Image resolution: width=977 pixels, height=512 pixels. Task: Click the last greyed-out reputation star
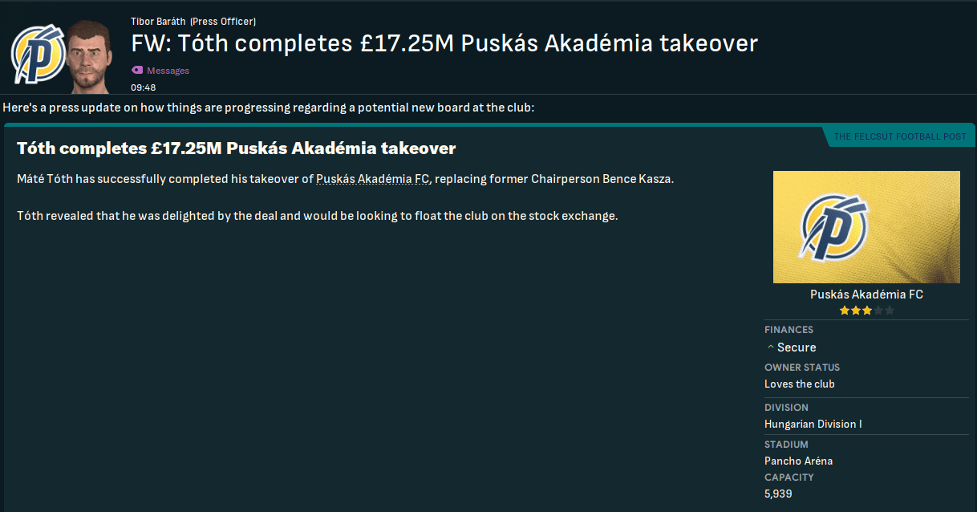click(889, 311)
